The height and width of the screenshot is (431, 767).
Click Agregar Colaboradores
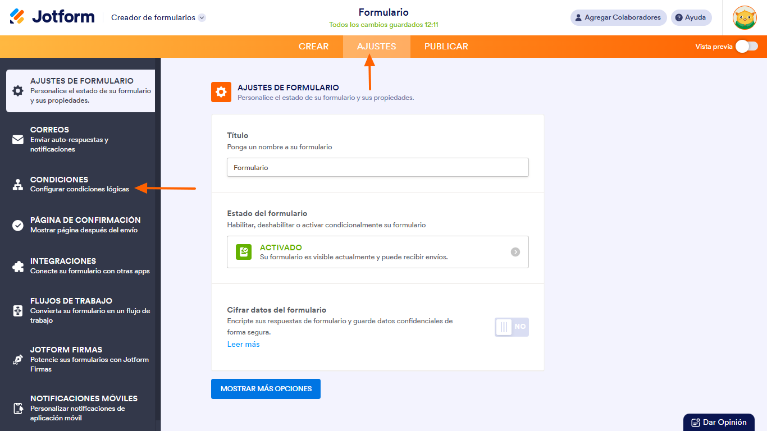tap(618, 17)
